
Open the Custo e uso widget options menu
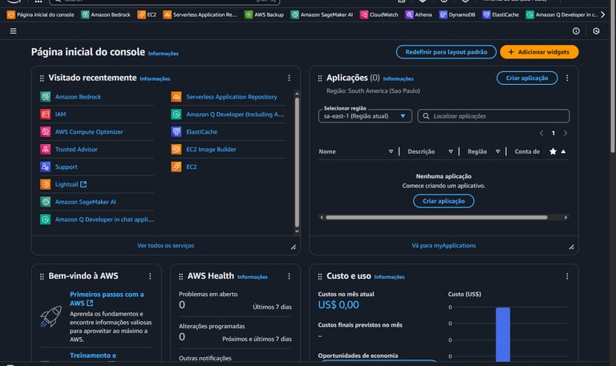tap(567, 276)
